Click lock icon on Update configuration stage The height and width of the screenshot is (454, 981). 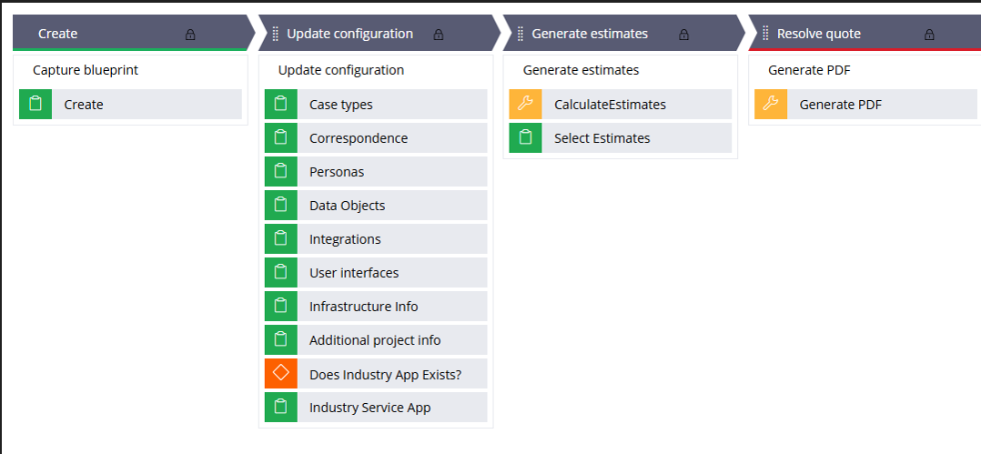(x=438, y=35)
